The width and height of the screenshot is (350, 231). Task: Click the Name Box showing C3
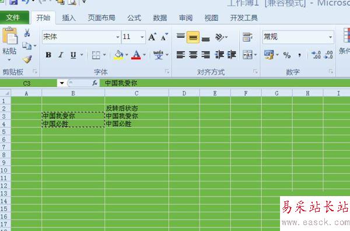click(x=29, y=84)
